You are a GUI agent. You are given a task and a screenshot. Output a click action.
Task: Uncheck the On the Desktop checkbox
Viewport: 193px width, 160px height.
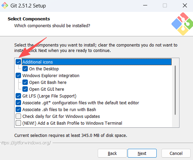click(25, 69)
